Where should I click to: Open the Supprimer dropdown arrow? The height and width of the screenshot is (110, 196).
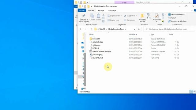click(x=136, y=16)
